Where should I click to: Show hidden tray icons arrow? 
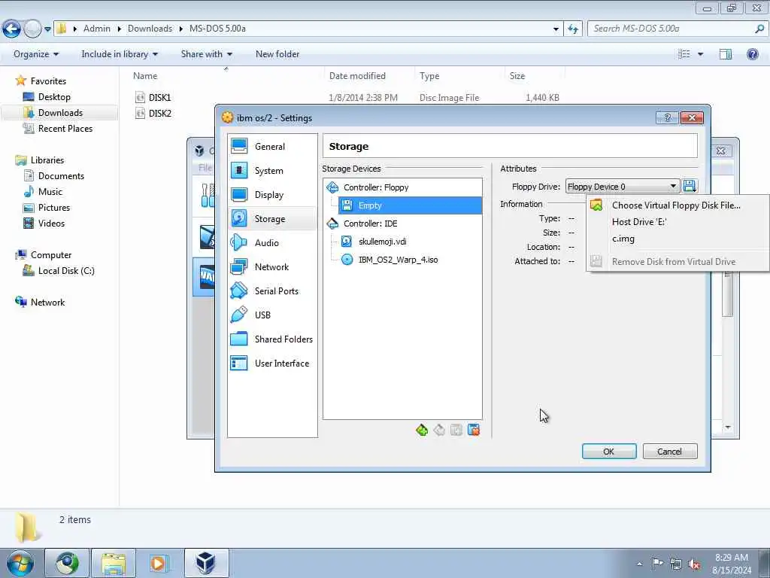639,564
